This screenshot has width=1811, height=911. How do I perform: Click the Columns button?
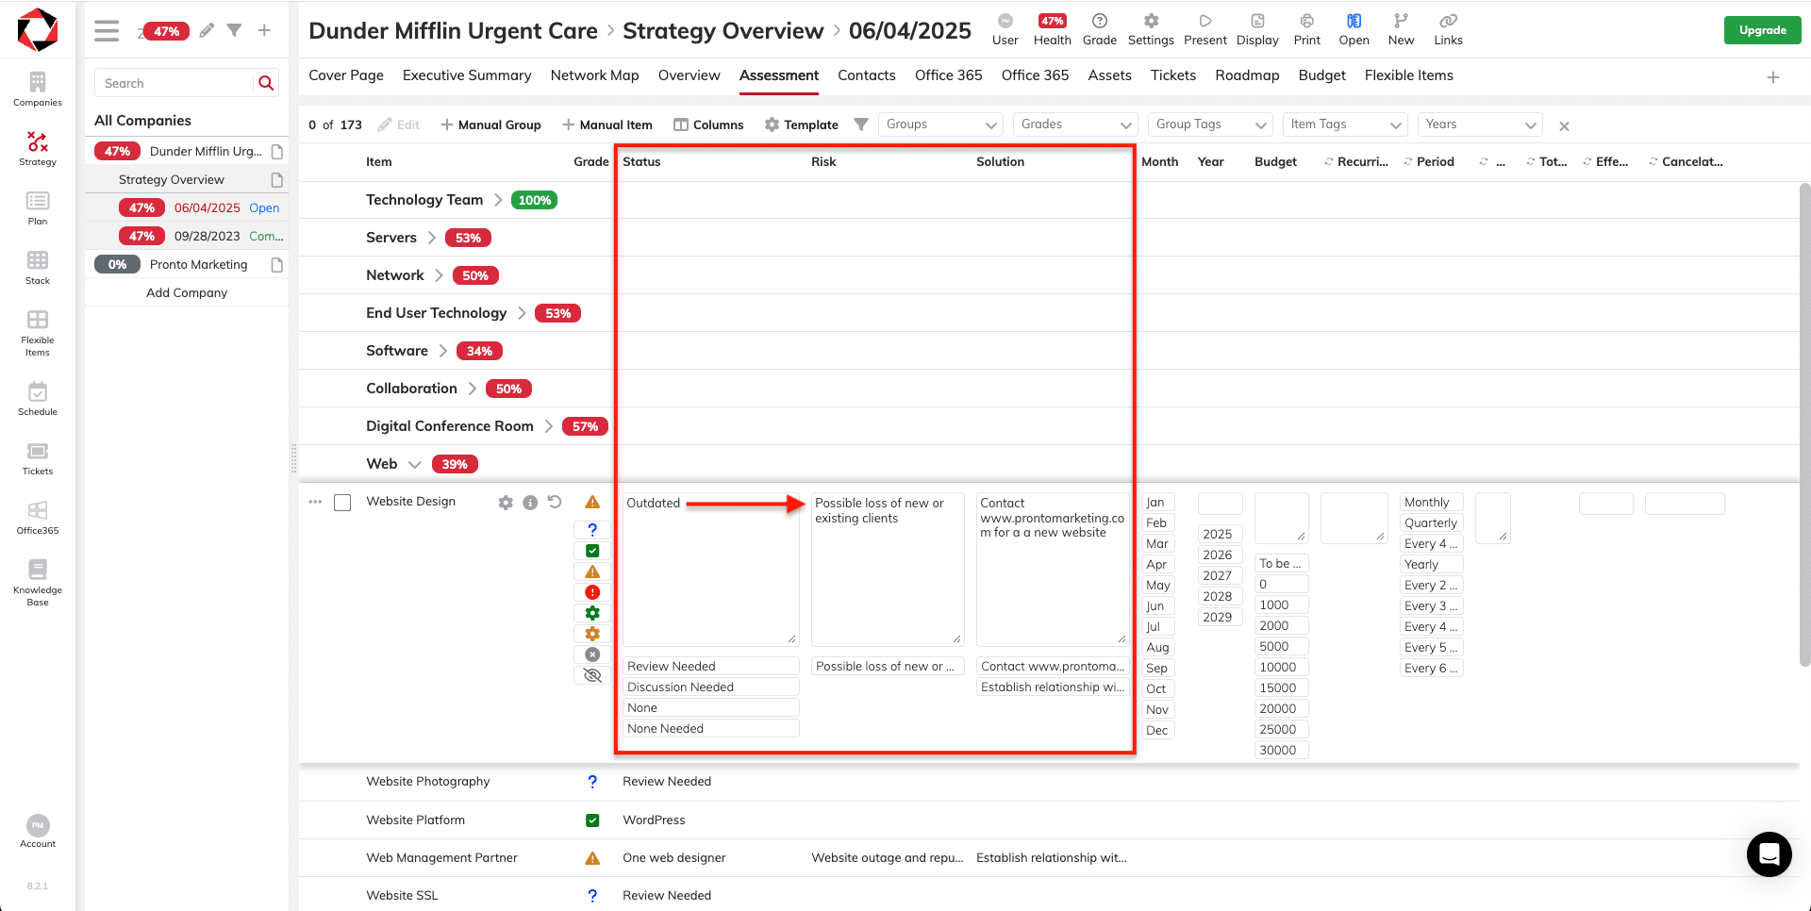[708, 124]
